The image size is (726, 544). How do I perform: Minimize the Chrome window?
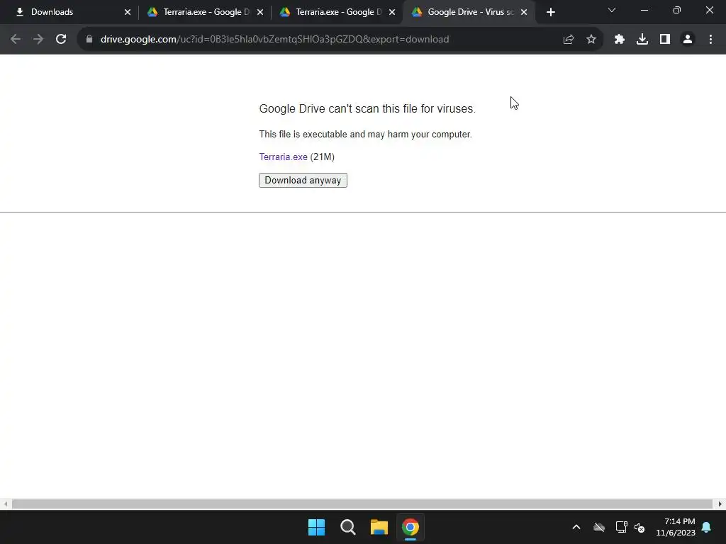tap(644, 10)
